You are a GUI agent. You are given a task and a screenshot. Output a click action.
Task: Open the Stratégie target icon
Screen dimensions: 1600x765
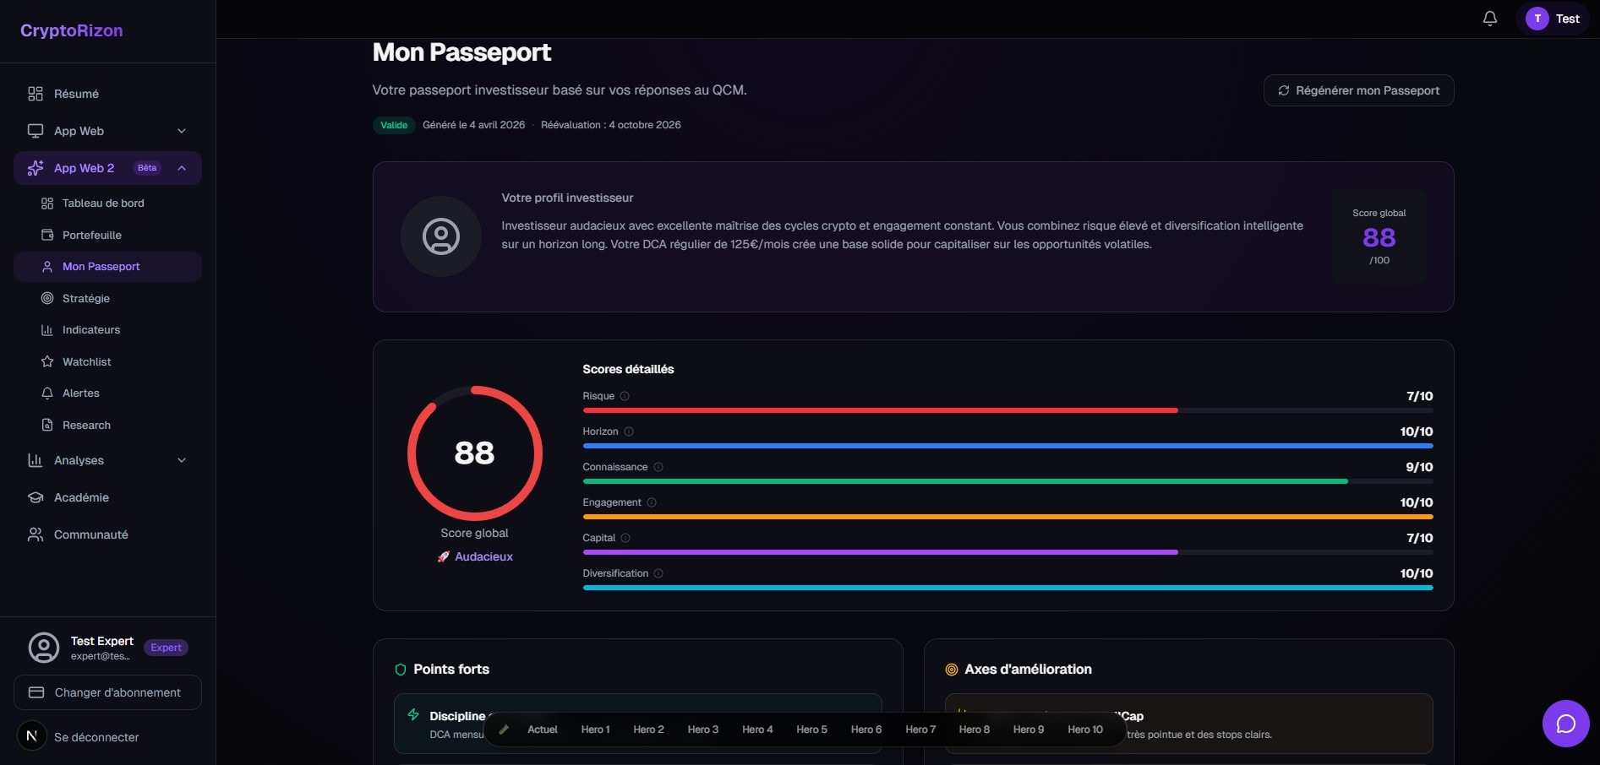tap(47, 298)
